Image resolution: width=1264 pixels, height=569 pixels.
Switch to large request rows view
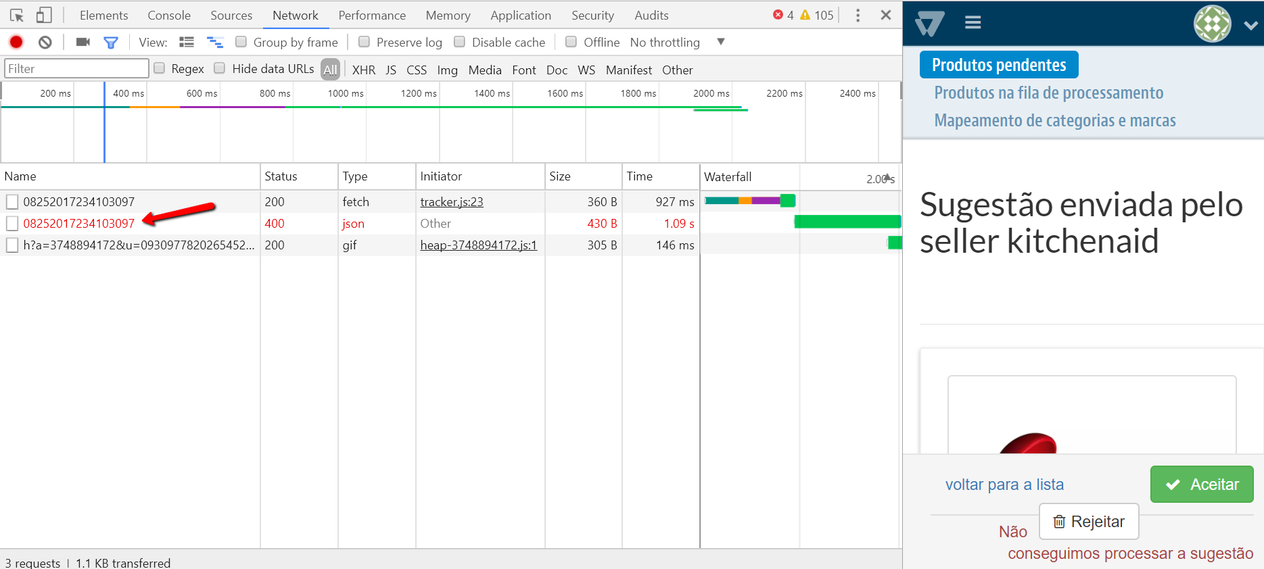click(x=187, y=42)
